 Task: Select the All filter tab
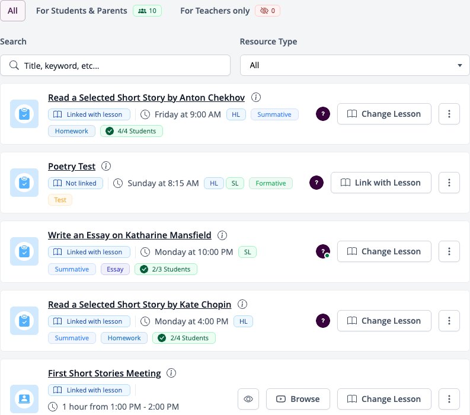[x=12, y=11]
